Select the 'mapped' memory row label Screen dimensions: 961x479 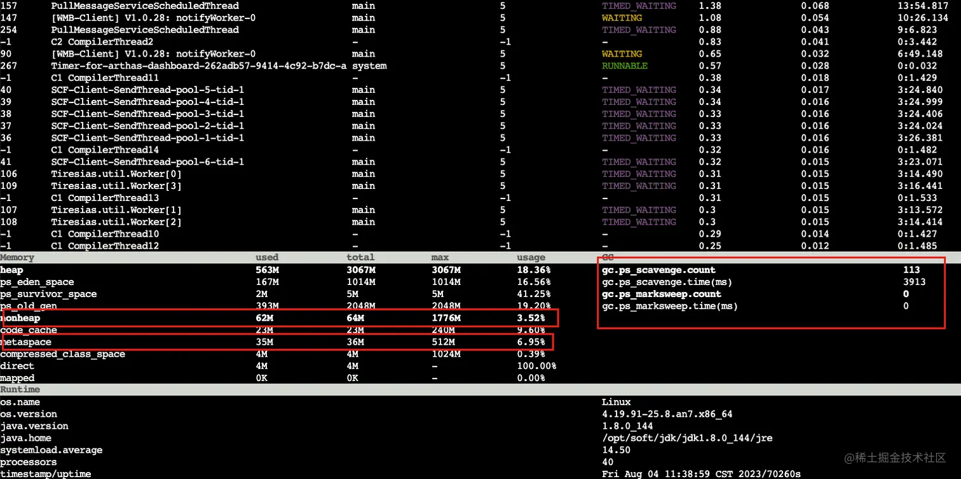[x=17, y=378]
